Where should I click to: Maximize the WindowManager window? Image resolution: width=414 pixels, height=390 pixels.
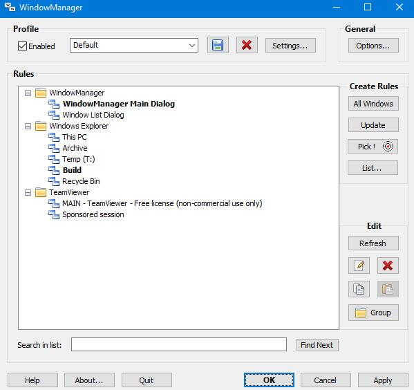(x=368, y=7)
